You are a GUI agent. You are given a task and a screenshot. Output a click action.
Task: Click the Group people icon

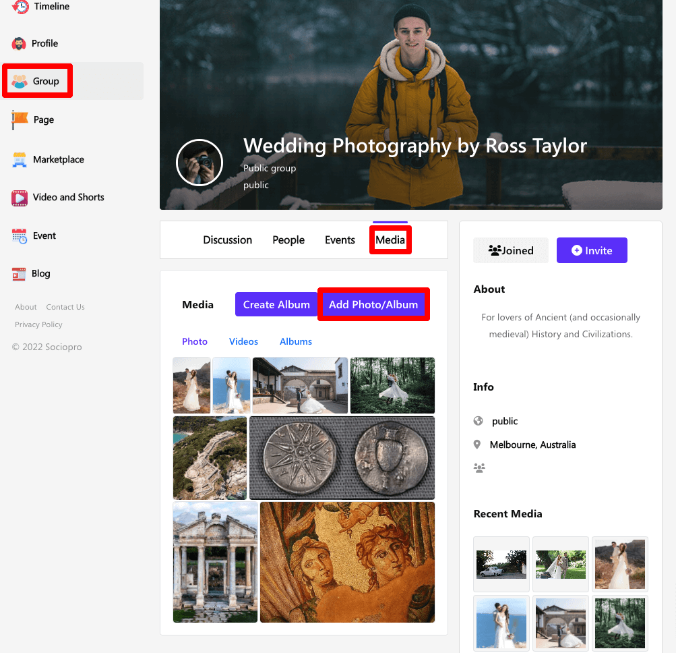point(20,82)
